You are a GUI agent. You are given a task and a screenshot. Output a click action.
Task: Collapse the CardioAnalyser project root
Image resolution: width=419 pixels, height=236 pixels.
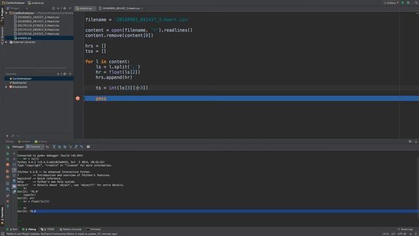point(7,13)
